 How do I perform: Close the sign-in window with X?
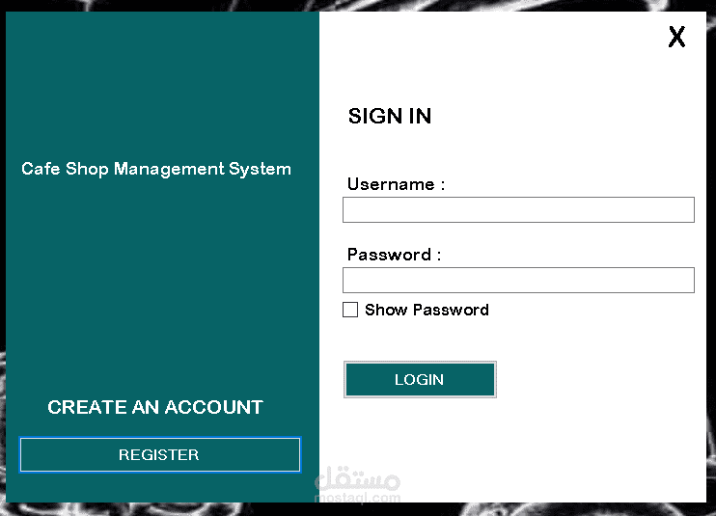[x=676, y=37]
